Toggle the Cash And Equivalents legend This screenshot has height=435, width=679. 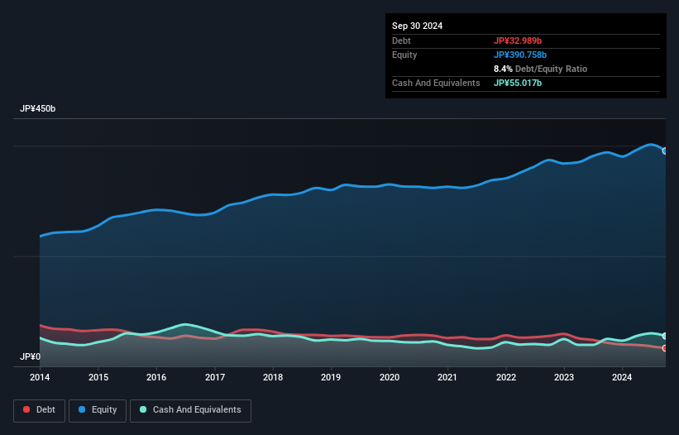[x=190, y=410]
